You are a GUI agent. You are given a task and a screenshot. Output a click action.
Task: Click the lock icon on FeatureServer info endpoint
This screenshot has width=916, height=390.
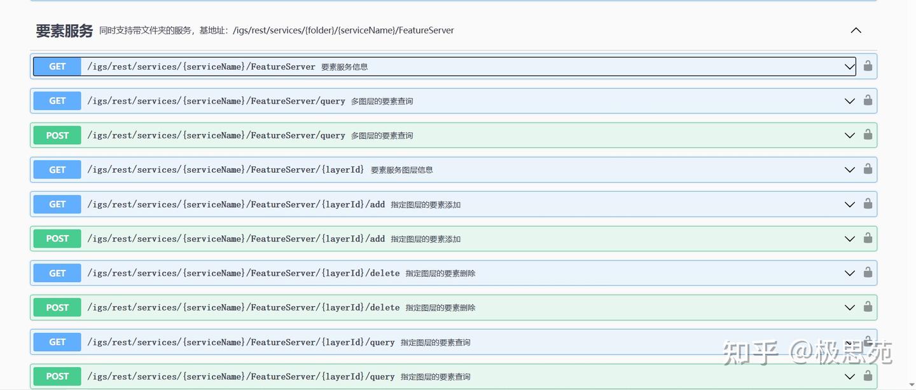(x=868, y=65)
